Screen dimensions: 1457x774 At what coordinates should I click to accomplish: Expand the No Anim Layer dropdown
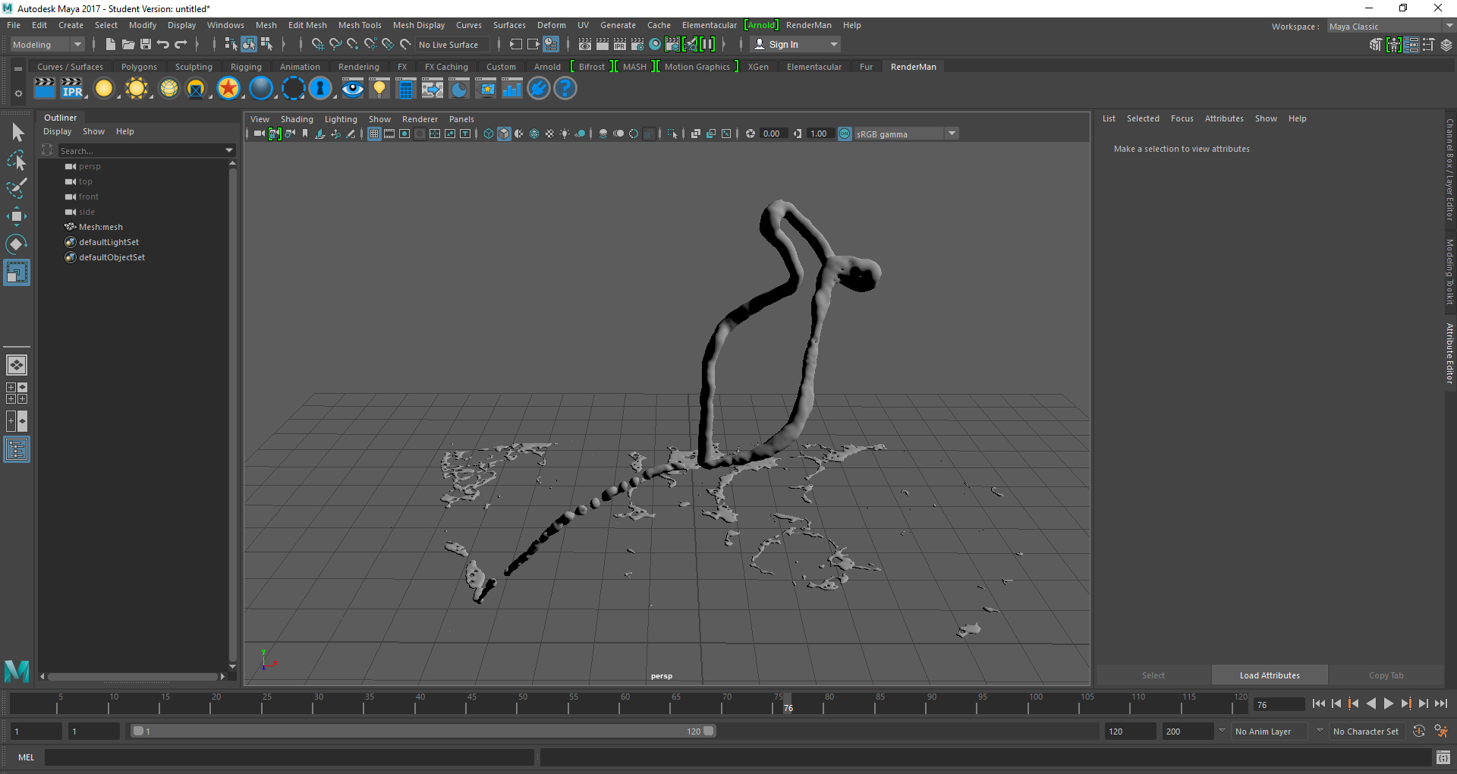1320,731
